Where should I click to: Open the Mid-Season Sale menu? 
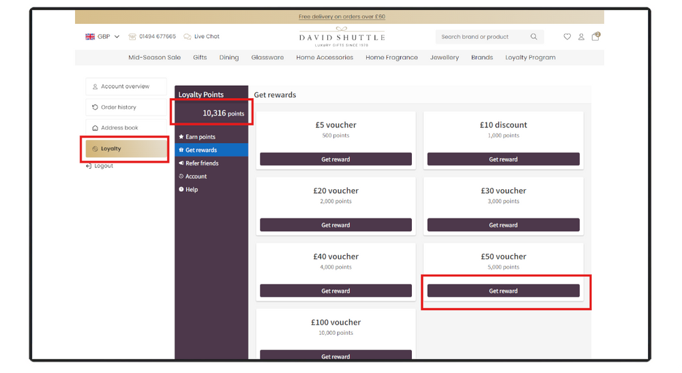click(155, 58)
